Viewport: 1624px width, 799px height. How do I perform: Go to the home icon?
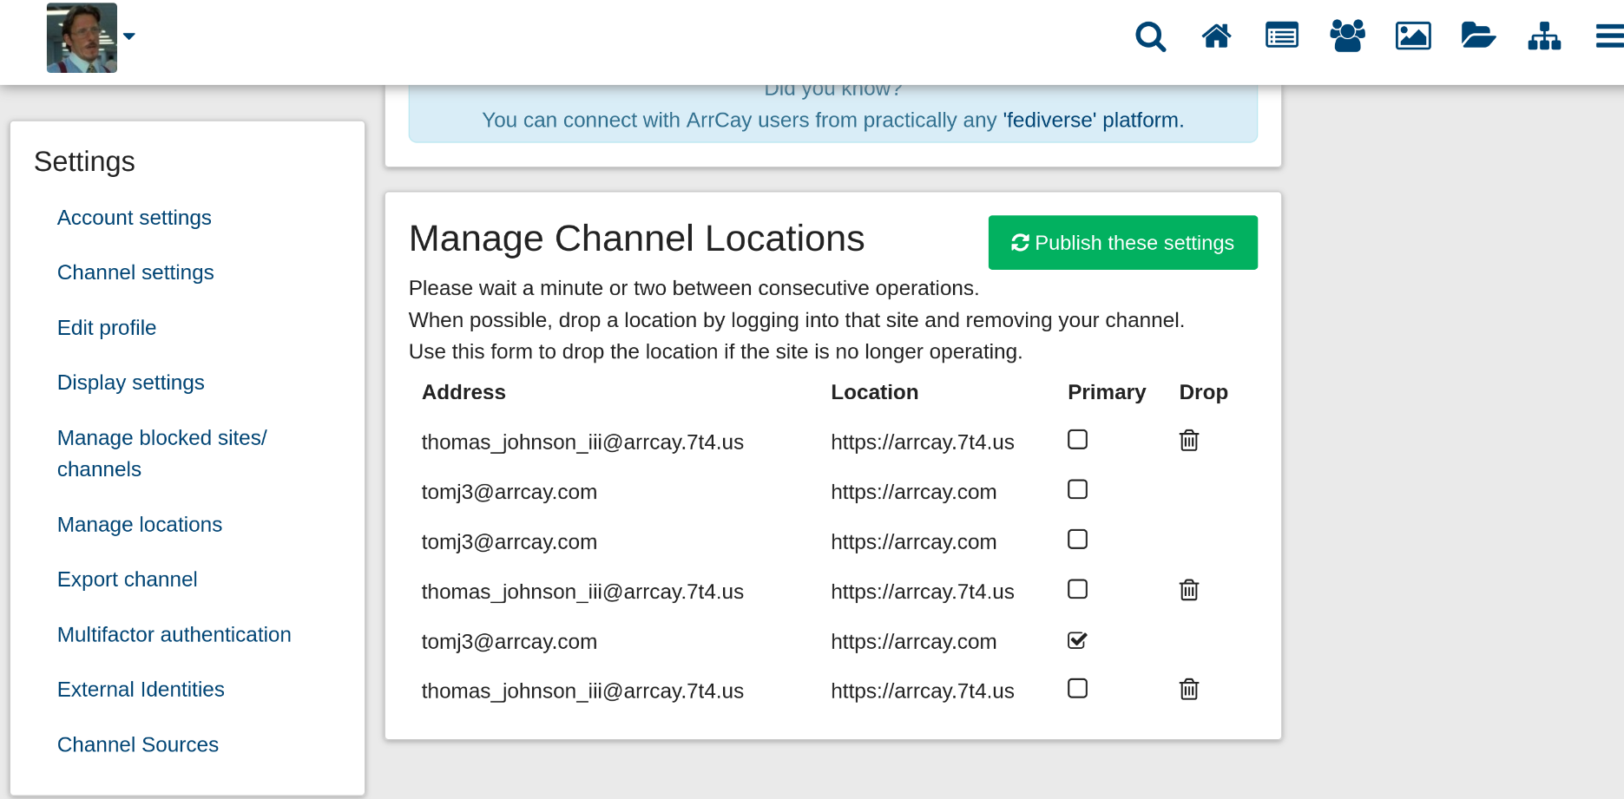click(x=1216, y=36)
